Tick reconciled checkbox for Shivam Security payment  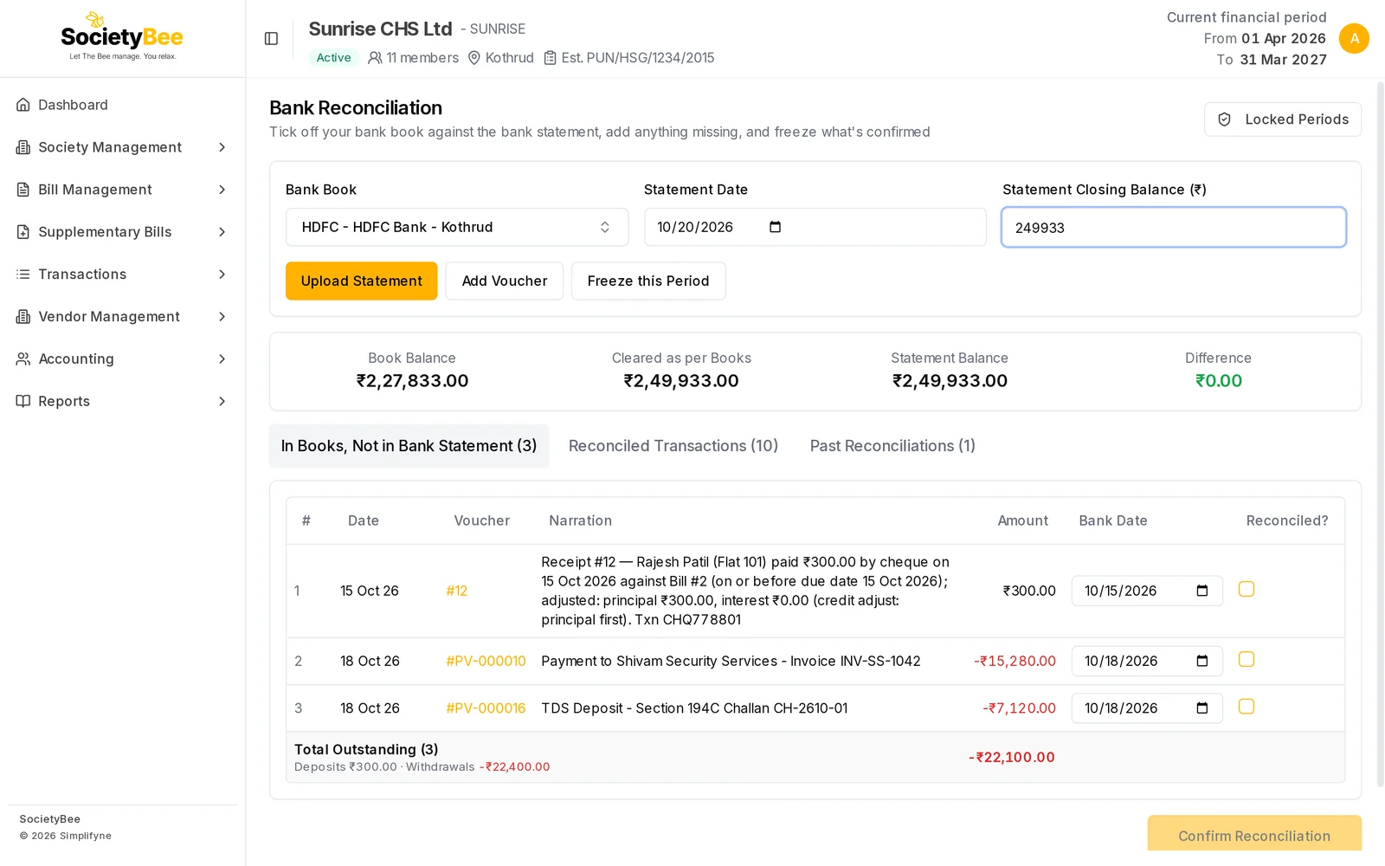coord(1246,659)
